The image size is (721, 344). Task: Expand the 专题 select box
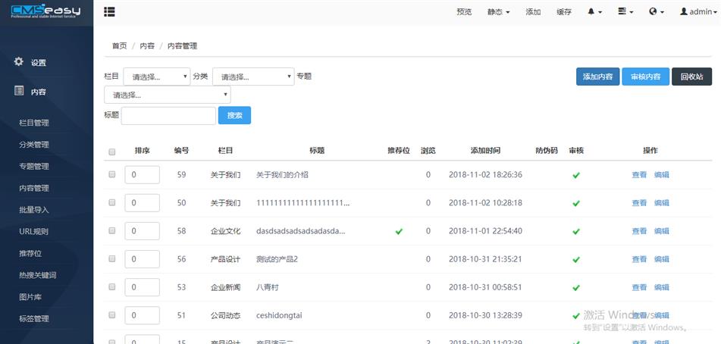(x=167, y=95)
